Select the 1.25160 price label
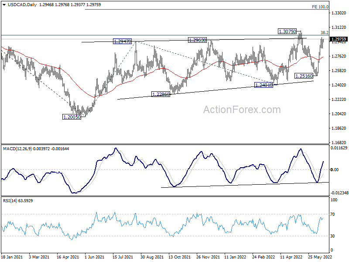Viewport: 349px width, 262px height. point(304,76)
